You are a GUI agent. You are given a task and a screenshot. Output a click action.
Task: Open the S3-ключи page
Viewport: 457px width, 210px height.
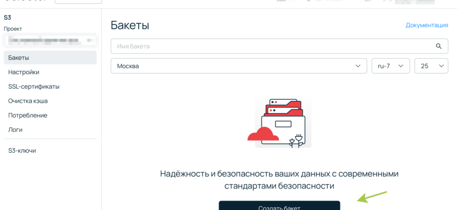[22, 151]
